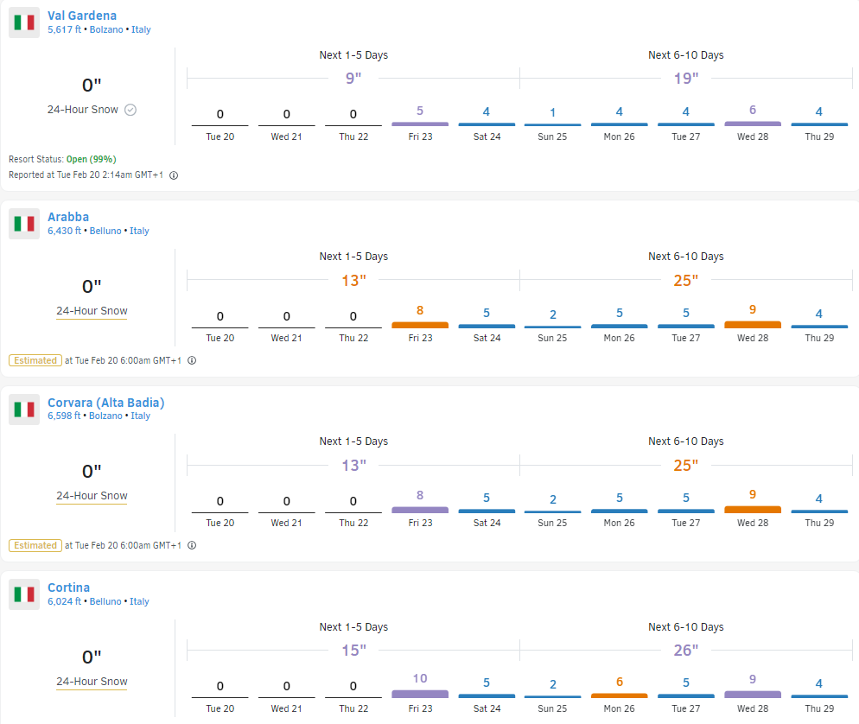This screenshot has width=859, height=724.
Task: Select Cortina's Fri 23 purple snow bar
Action: (420, 694)
